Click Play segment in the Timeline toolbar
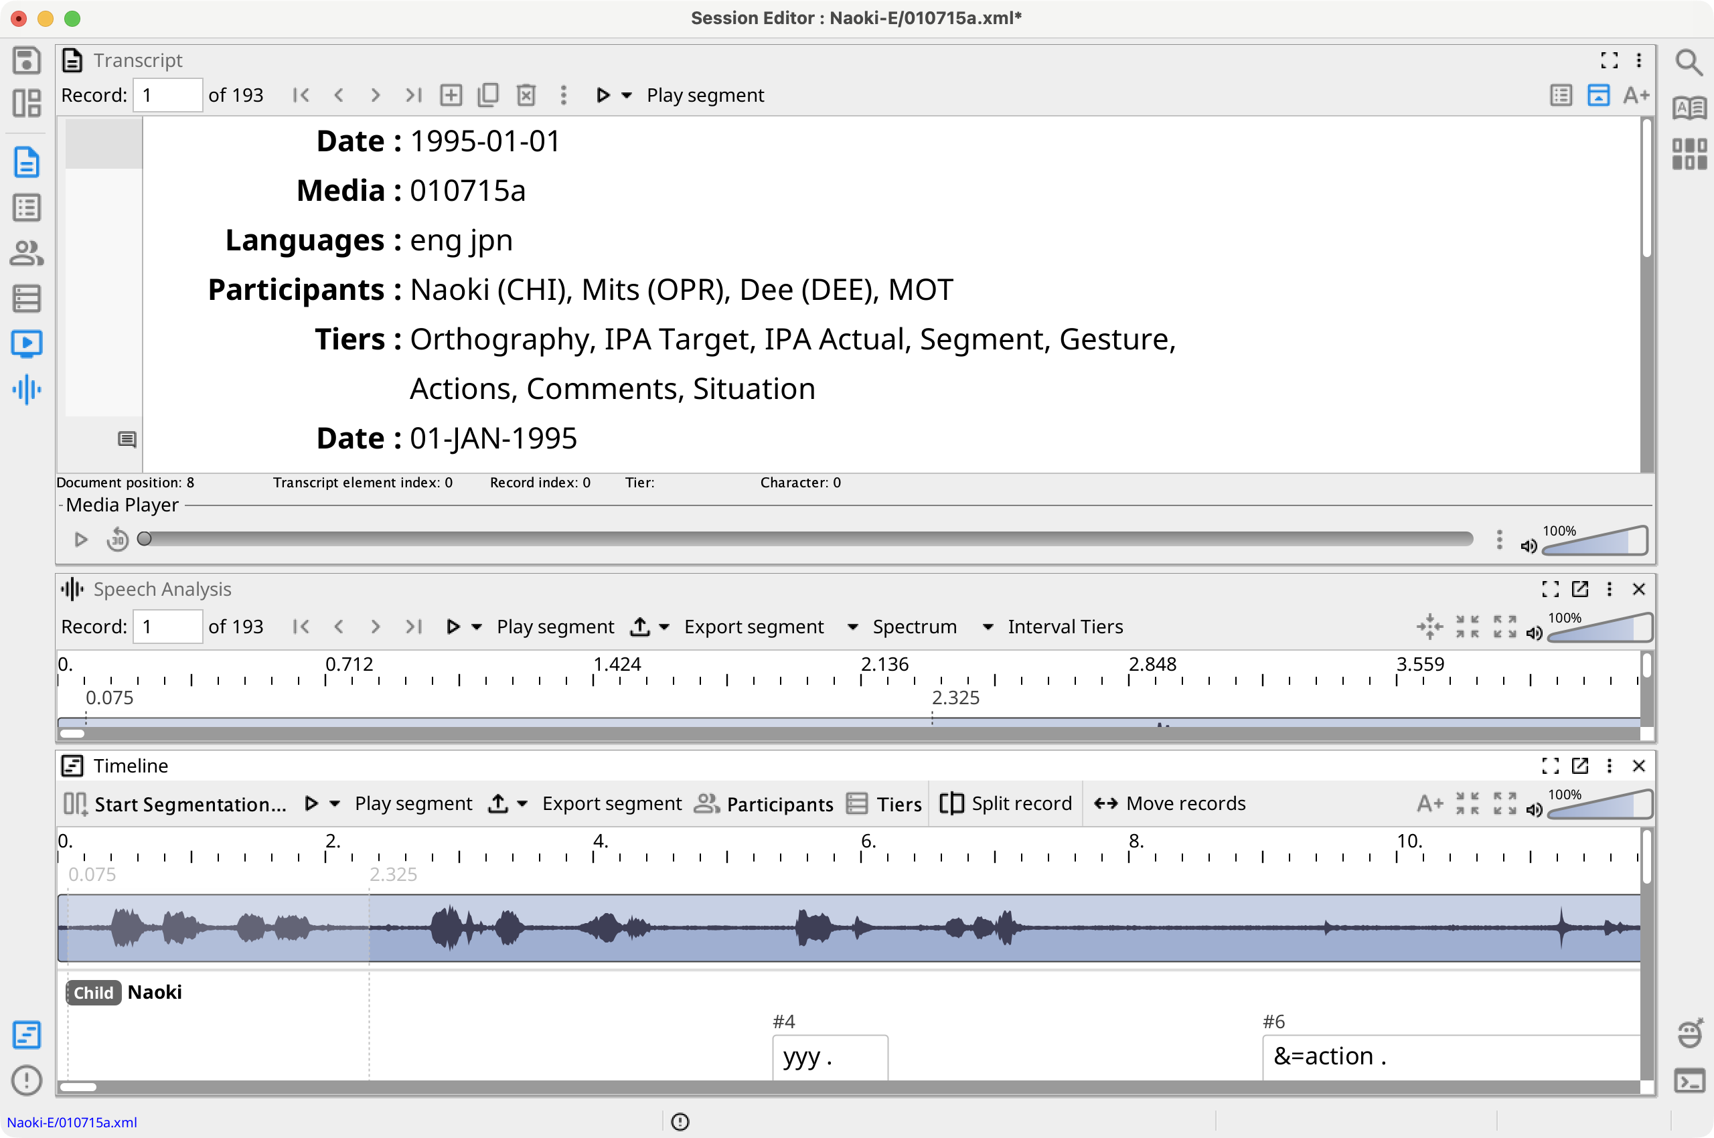 click(413, 803)
